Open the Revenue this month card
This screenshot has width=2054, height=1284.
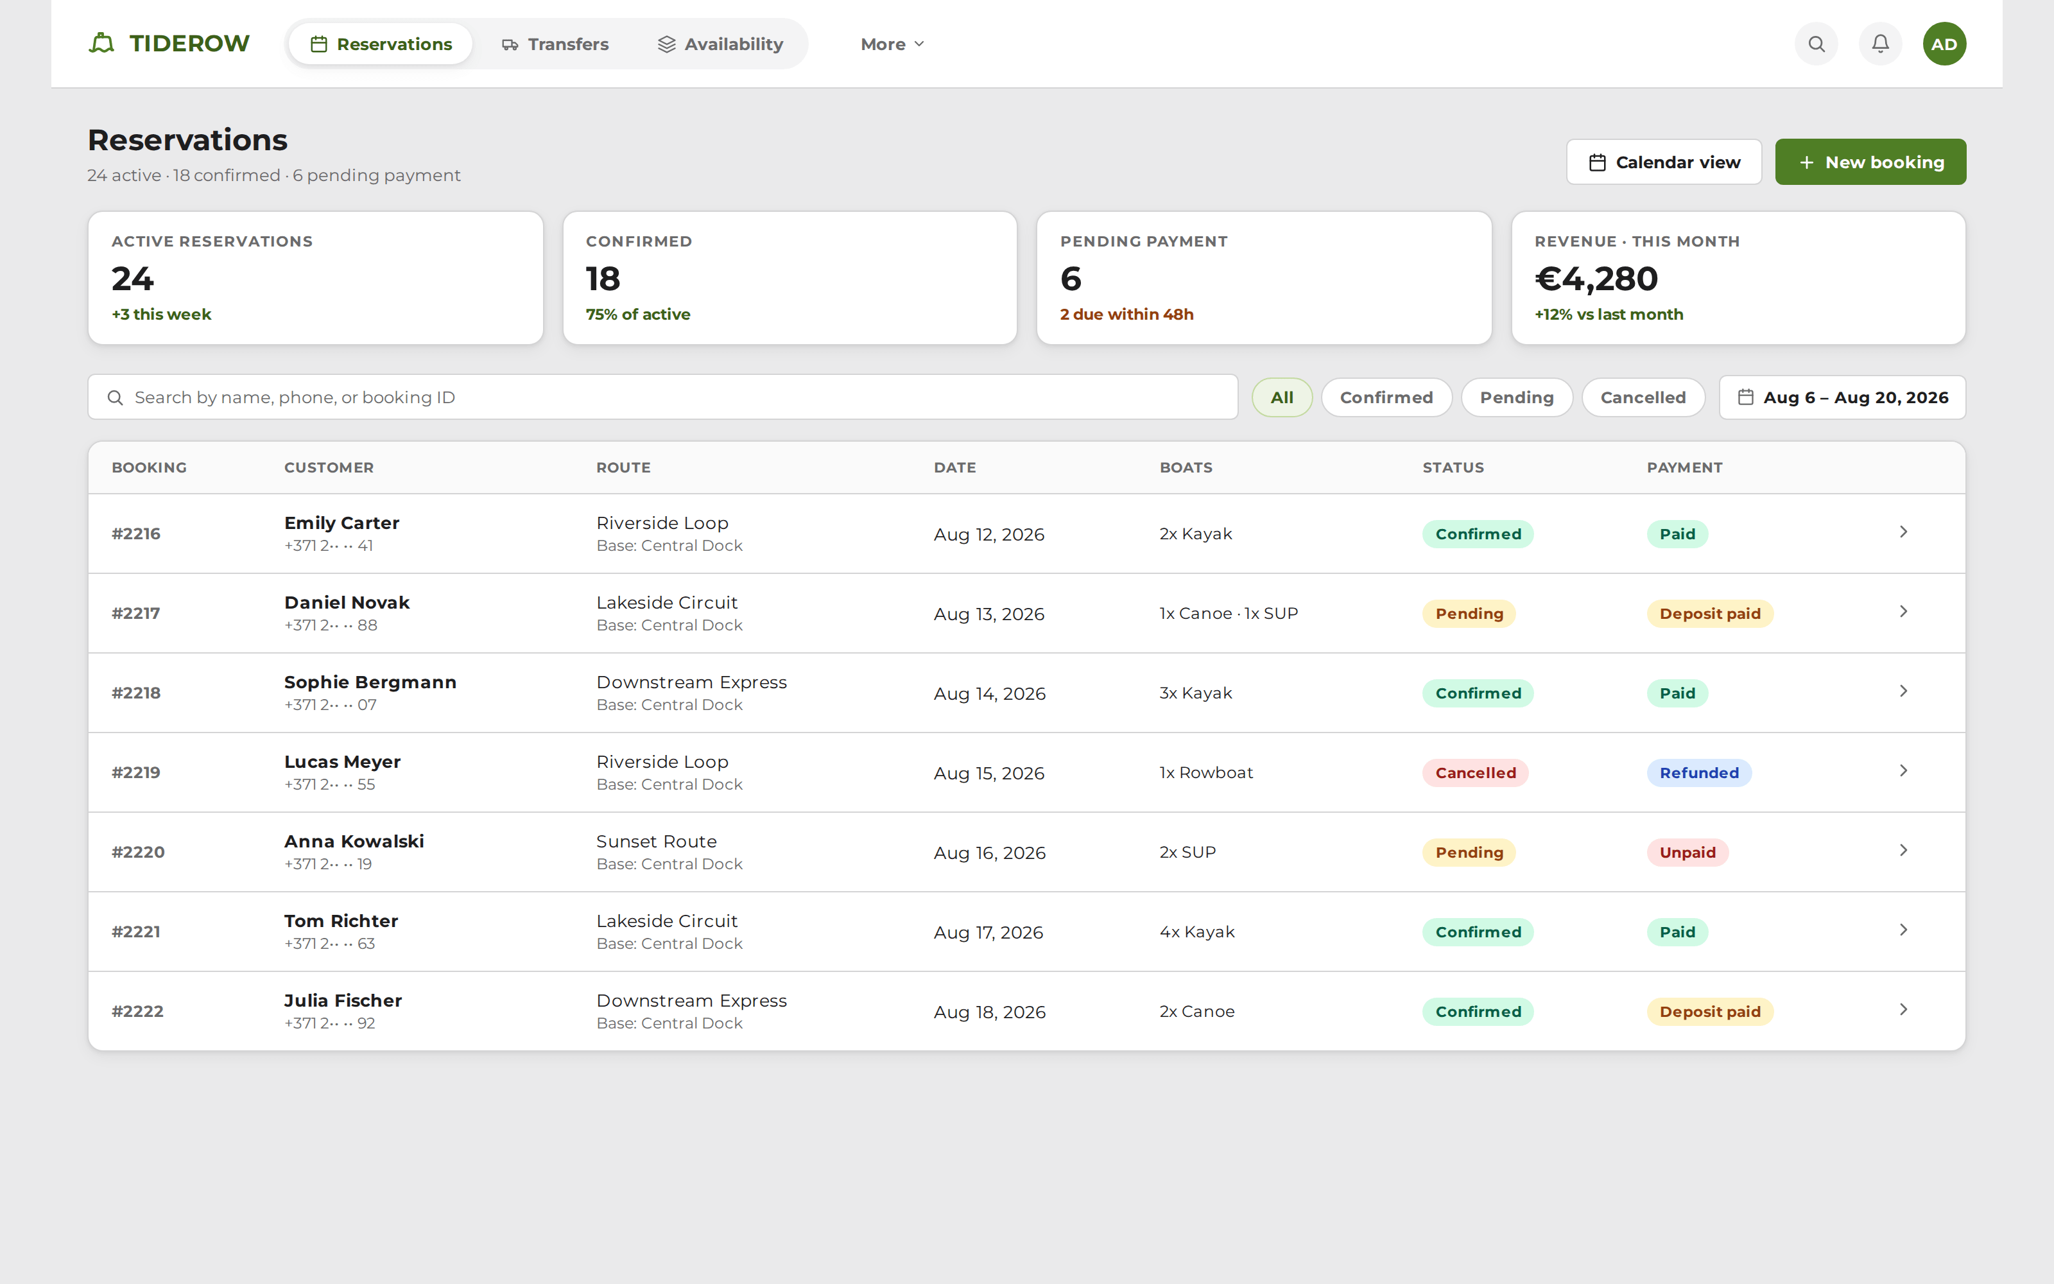(x=1738, y=278)
